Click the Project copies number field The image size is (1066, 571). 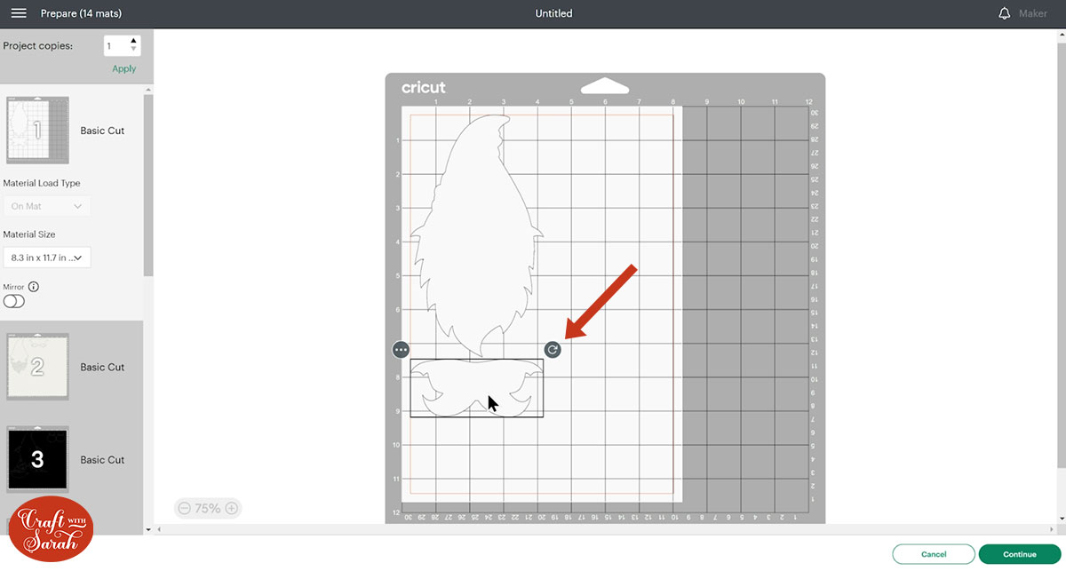click(x=115, y=46)
